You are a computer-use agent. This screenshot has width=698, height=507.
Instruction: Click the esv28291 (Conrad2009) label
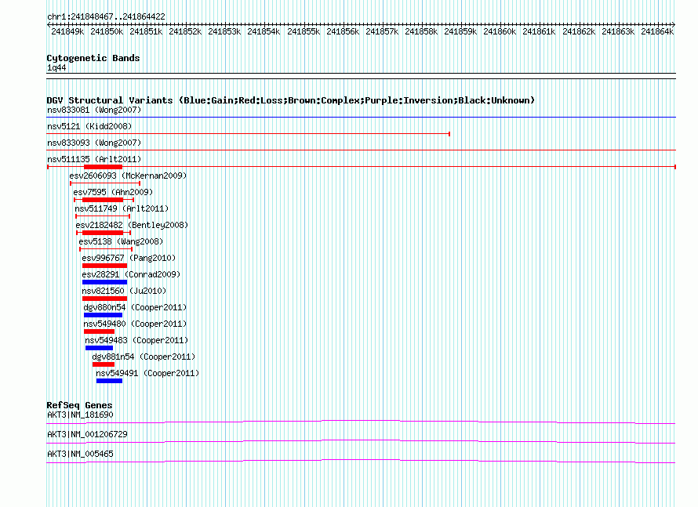[131, 274]
